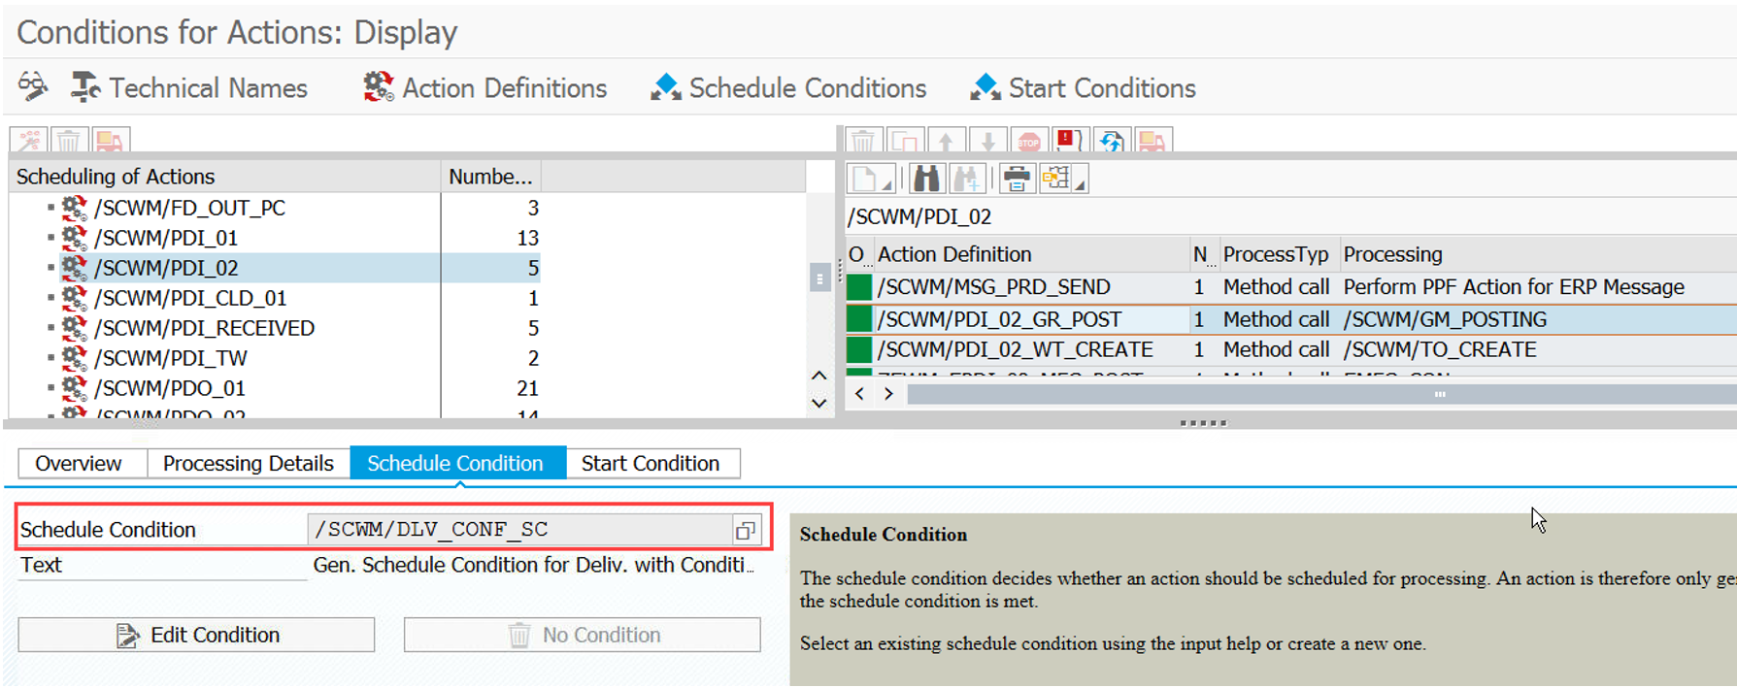Click the binoculars Find icon
The height and width of the screenshot is (688, 1737).
[926, 179]
